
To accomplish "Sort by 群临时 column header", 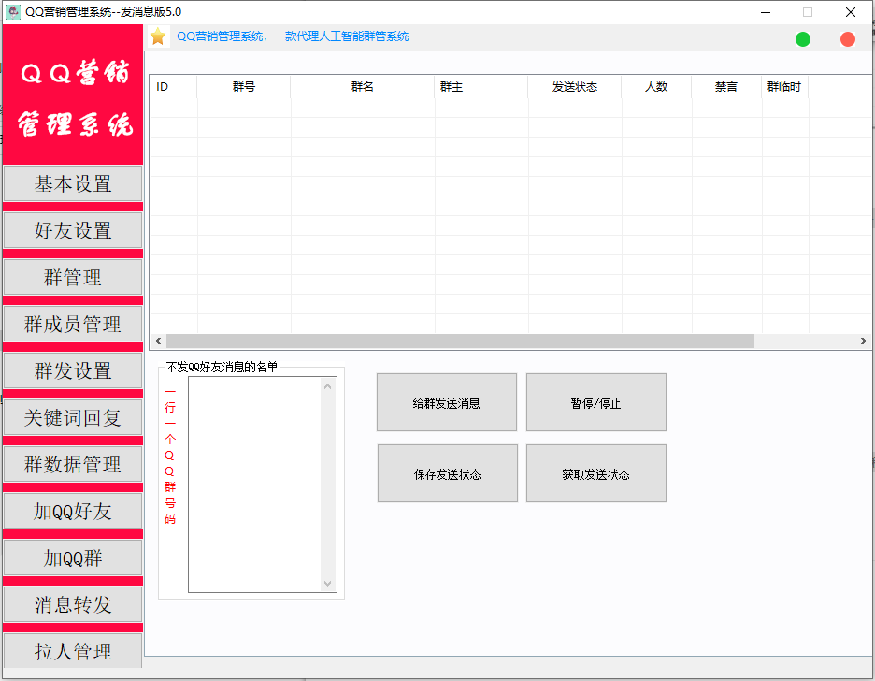I will pyautogui.click(x=784, y=86).
